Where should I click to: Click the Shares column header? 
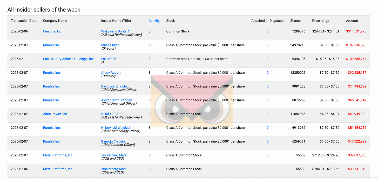pyautogui.click(x=295, y=21)
